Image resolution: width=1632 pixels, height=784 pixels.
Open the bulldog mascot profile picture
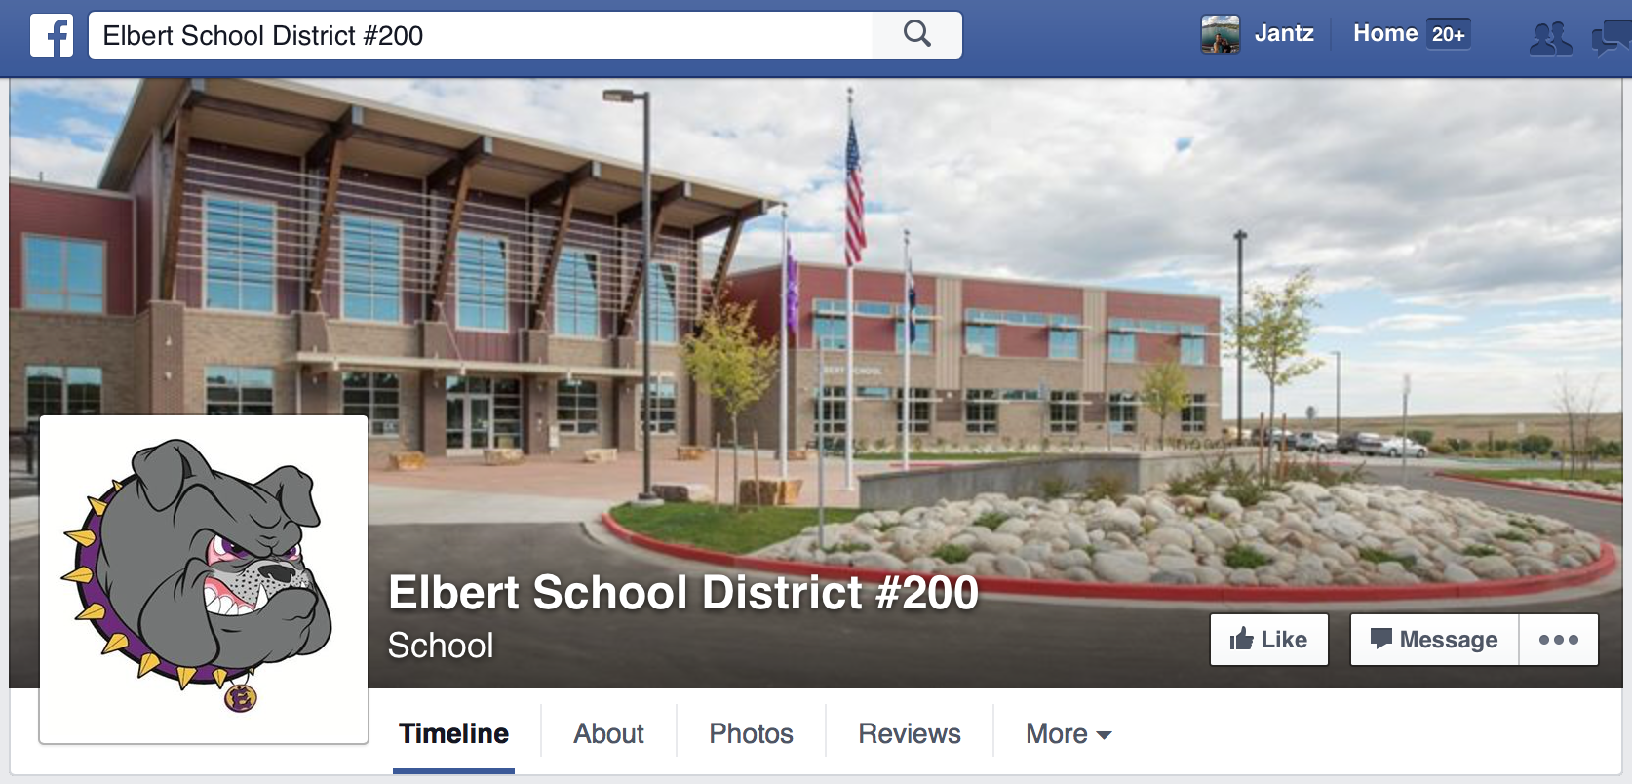click(204, 579)
